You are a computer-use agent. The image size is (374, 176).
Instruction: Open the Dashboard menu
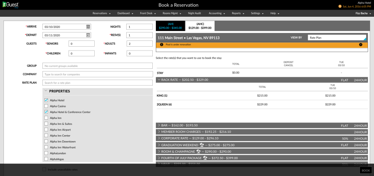[x=125, y=13]
